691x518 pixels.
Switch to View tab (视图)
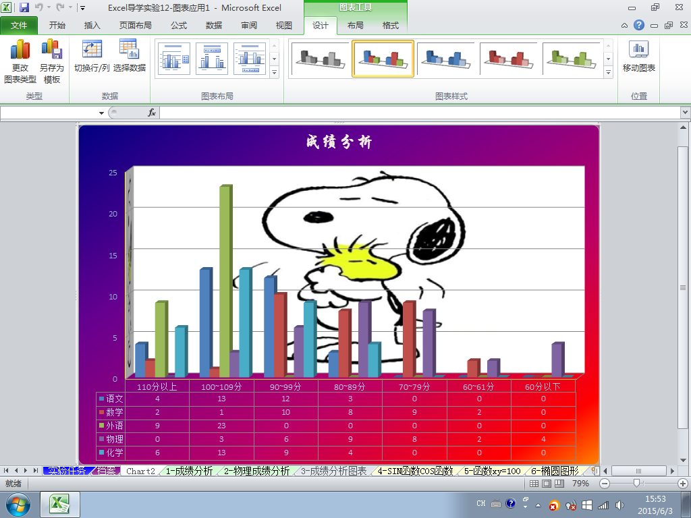pos(284,26)
